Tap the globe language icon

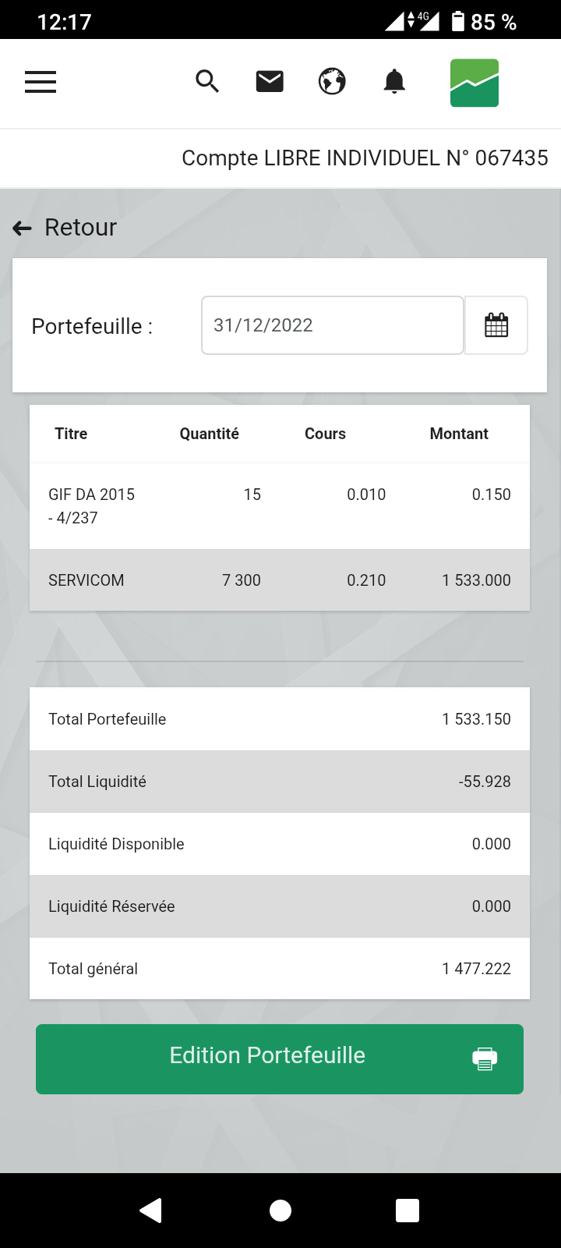[x=332, y=81]
